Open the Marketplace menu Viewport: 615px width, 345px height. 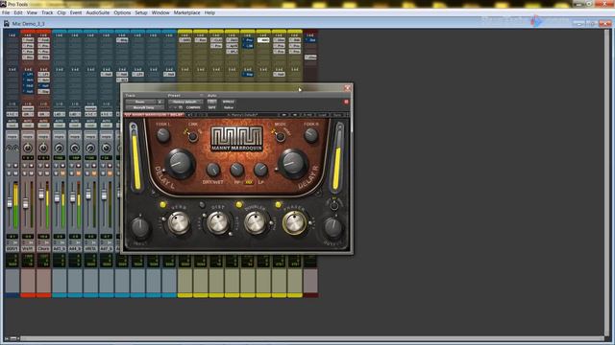point(186,12)
